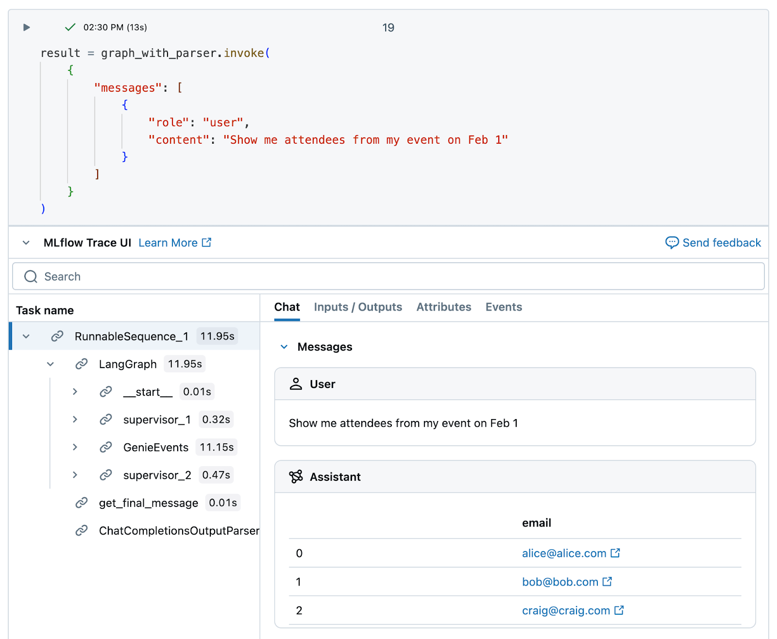This screenshot has width=777, height=639.
Task: Switch to the Inputs / Outputs tab
Action: pyautogui.click(x=358, y=307)
